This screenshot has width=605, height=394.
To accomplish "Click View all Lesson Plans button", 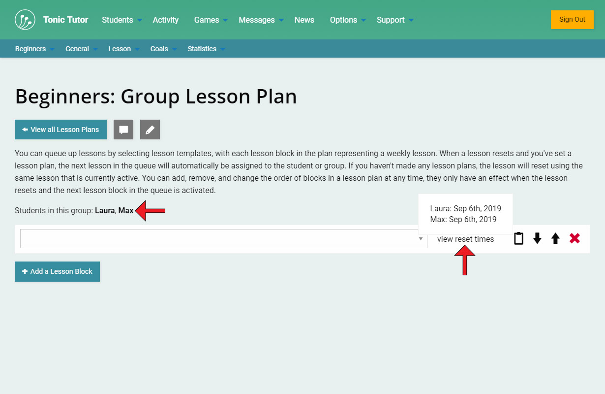I will [60, 130].
